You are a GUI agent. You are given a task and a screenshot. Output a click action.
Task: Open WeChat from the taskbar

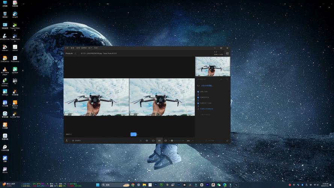pos(219,185)
